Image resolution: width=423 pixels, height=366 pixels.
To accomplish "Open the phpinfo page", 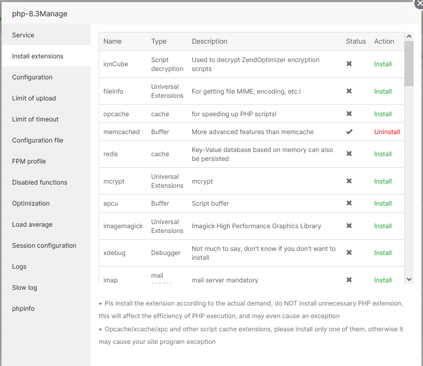I will (x=23, y=309).
